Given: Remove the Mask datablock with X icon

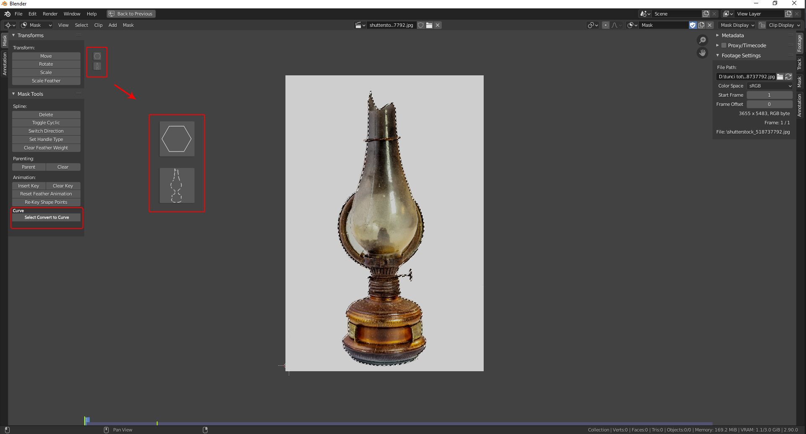Looking at the screenshot, I should 710,25.
